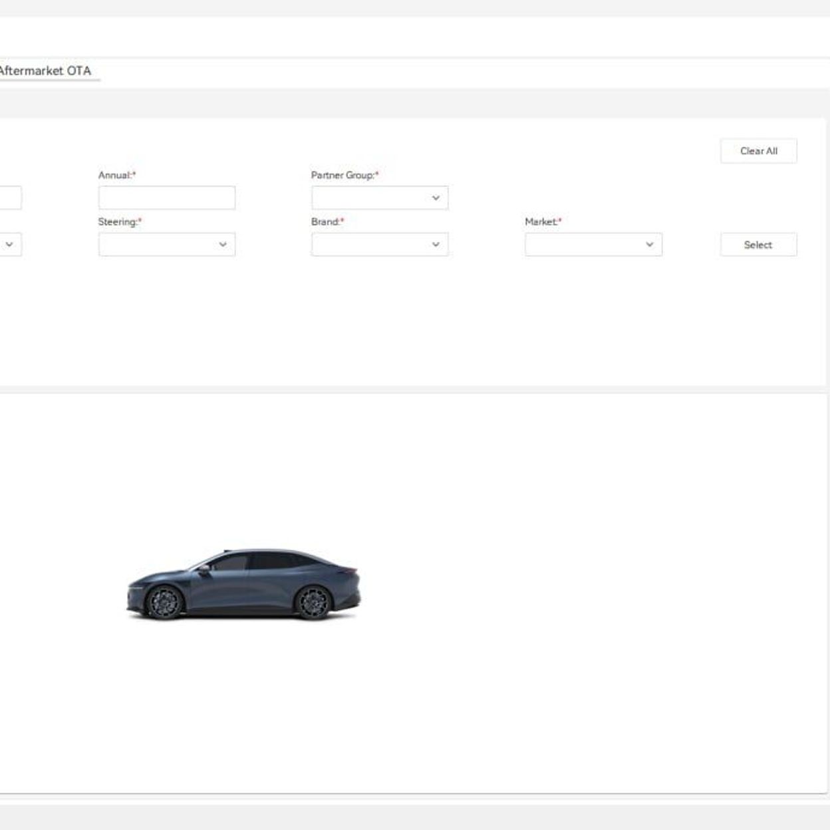Open the Steering dropdown
Image resolution: width=830 pixels, height=830 pixels.
pyautogui.click(x=167, y=244)
